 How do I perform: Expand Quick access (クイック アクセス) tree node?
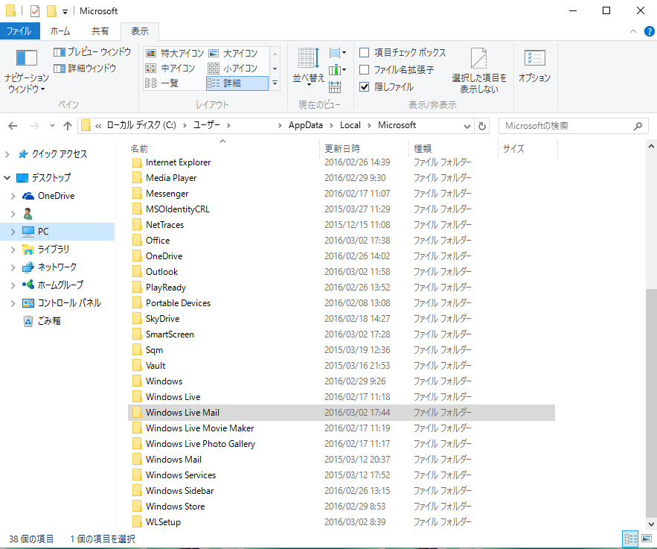[7, 154]
